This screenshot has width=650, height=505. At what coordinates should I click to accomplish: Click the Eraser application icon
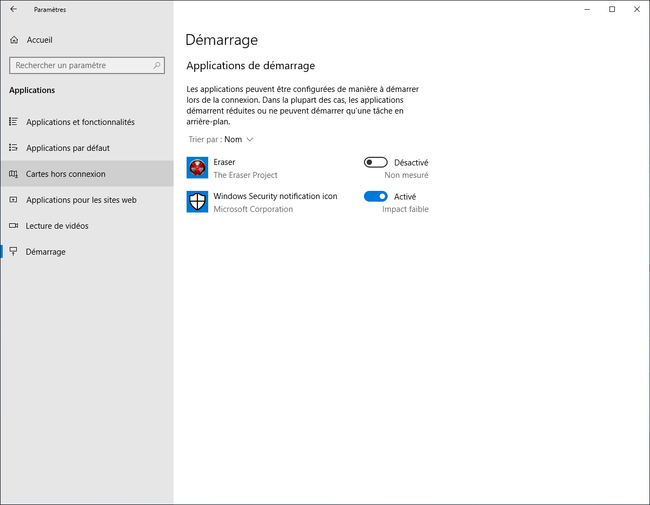pos(197,168)
